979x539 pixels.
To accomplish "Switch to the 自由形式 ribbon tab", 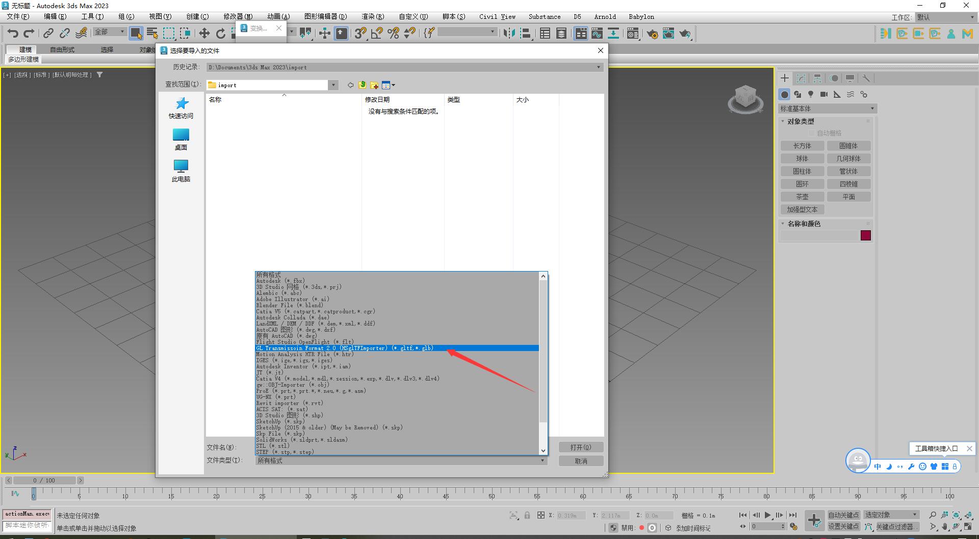I will coord(62,49).
